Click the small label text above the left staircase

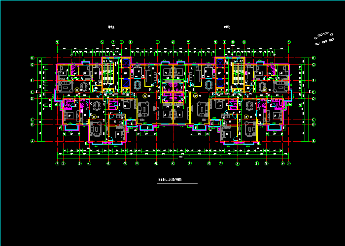click(x=111, y=28)
